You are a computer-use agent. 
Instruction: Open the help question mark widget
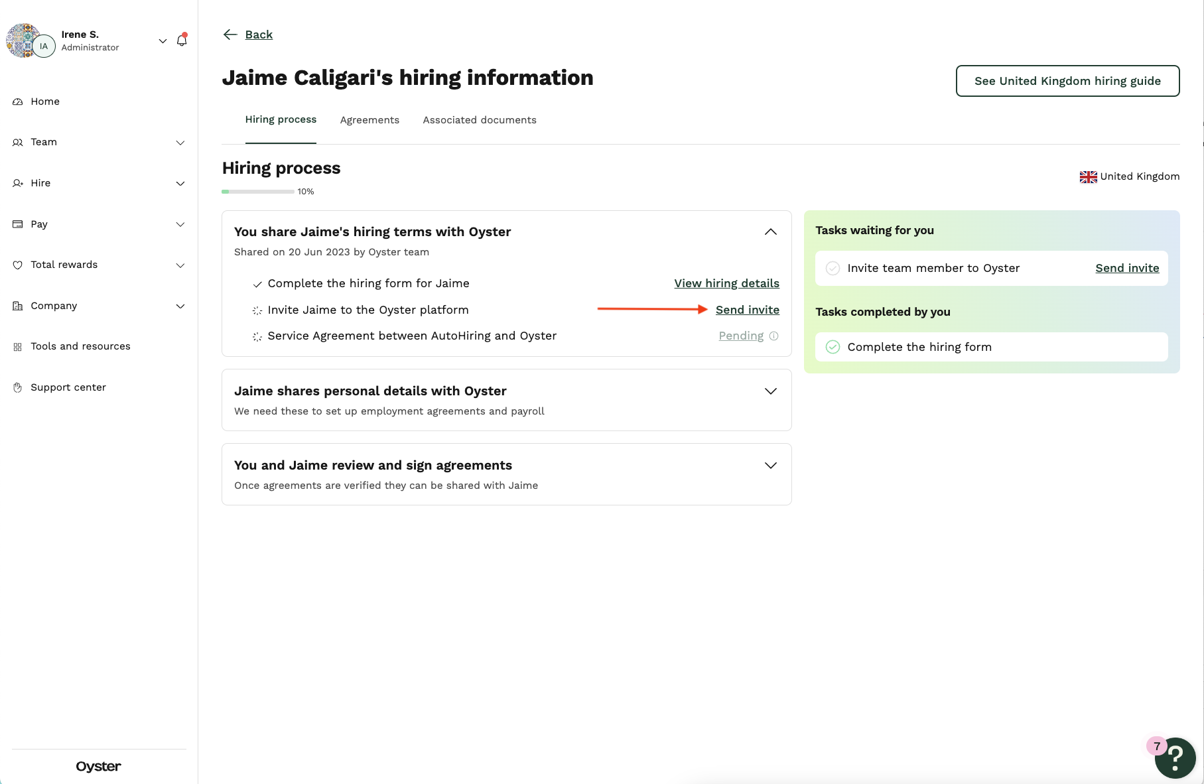[1175, 757]
